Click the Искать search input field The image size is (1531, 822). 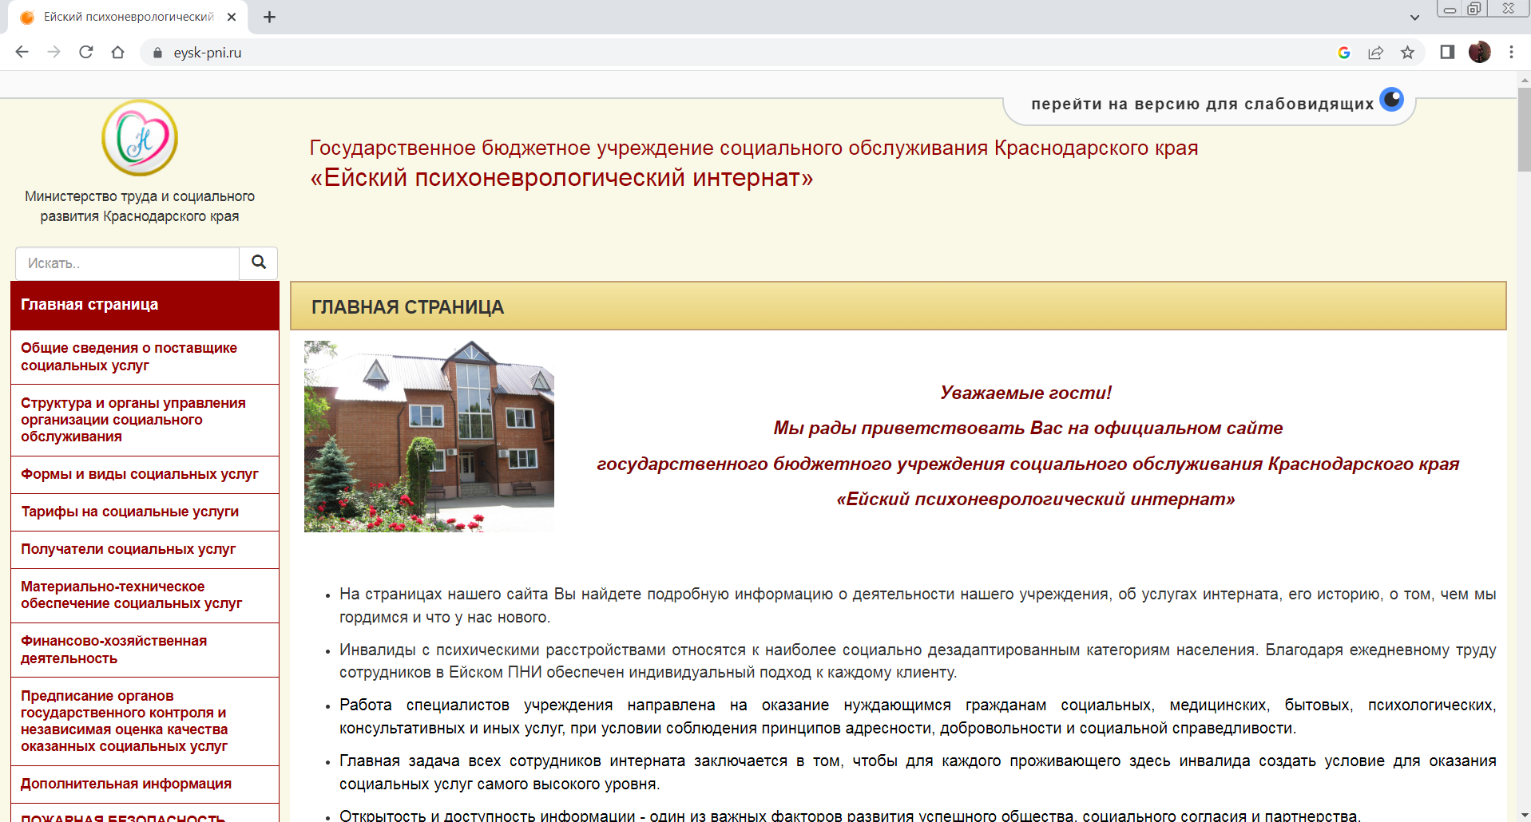128,263
